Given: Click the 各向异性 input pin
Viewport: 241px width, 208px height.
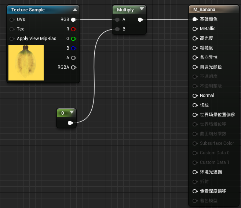Looking at the screenshot, I should 195,57.
